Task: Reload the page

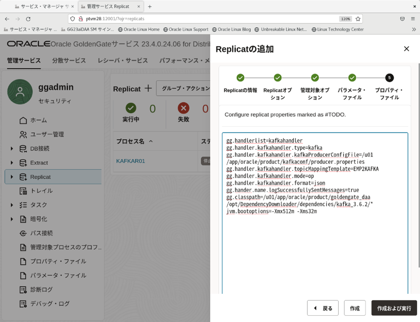Action: point(28,19)
